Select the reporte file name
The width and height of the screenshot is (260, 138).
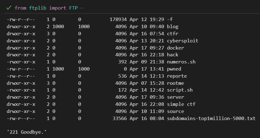pyautogui.click(x=177, y=76)
